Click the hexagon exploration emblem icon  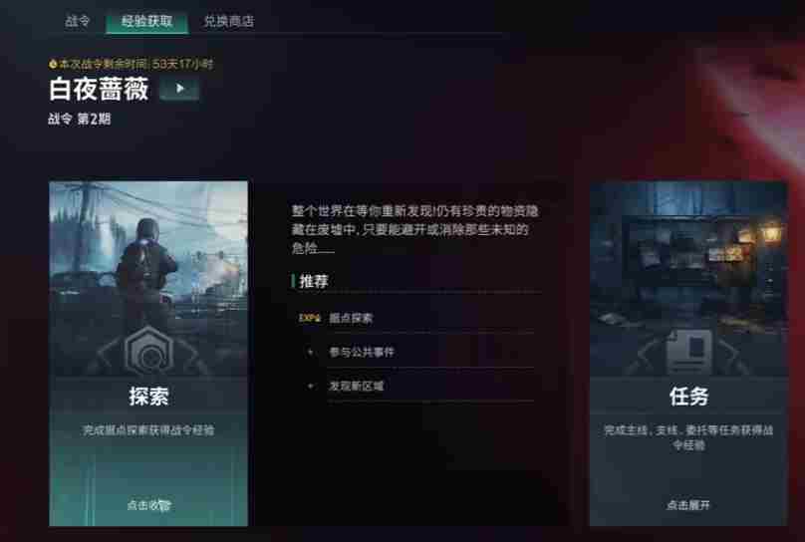(x=149, y=350)
